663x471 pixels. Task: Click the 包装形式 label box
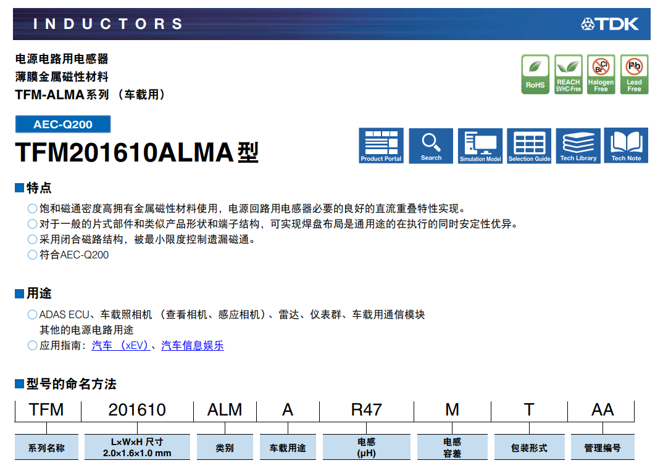529,448
